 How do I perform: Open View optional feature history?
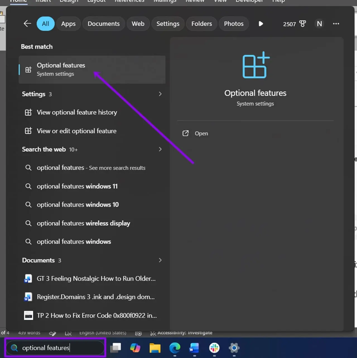[92, 112]
